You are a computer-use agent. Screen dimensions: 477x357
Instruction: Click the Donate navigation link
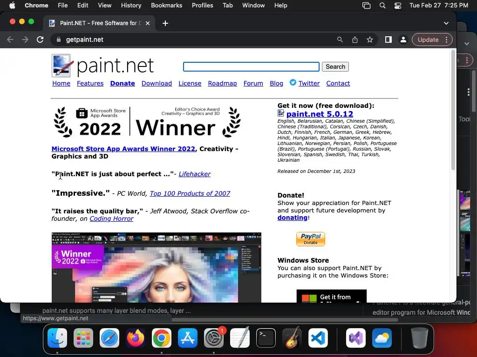[123, 83]
